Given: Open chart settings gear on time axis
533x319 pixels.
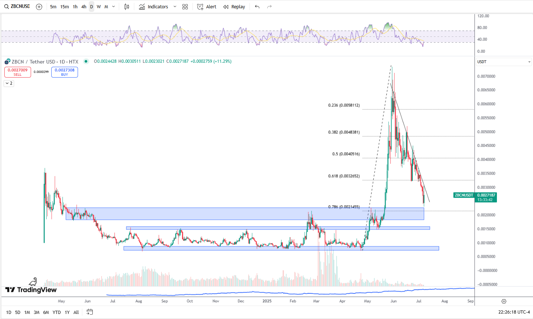Looking at the screenshot, I should coord(504,301).
